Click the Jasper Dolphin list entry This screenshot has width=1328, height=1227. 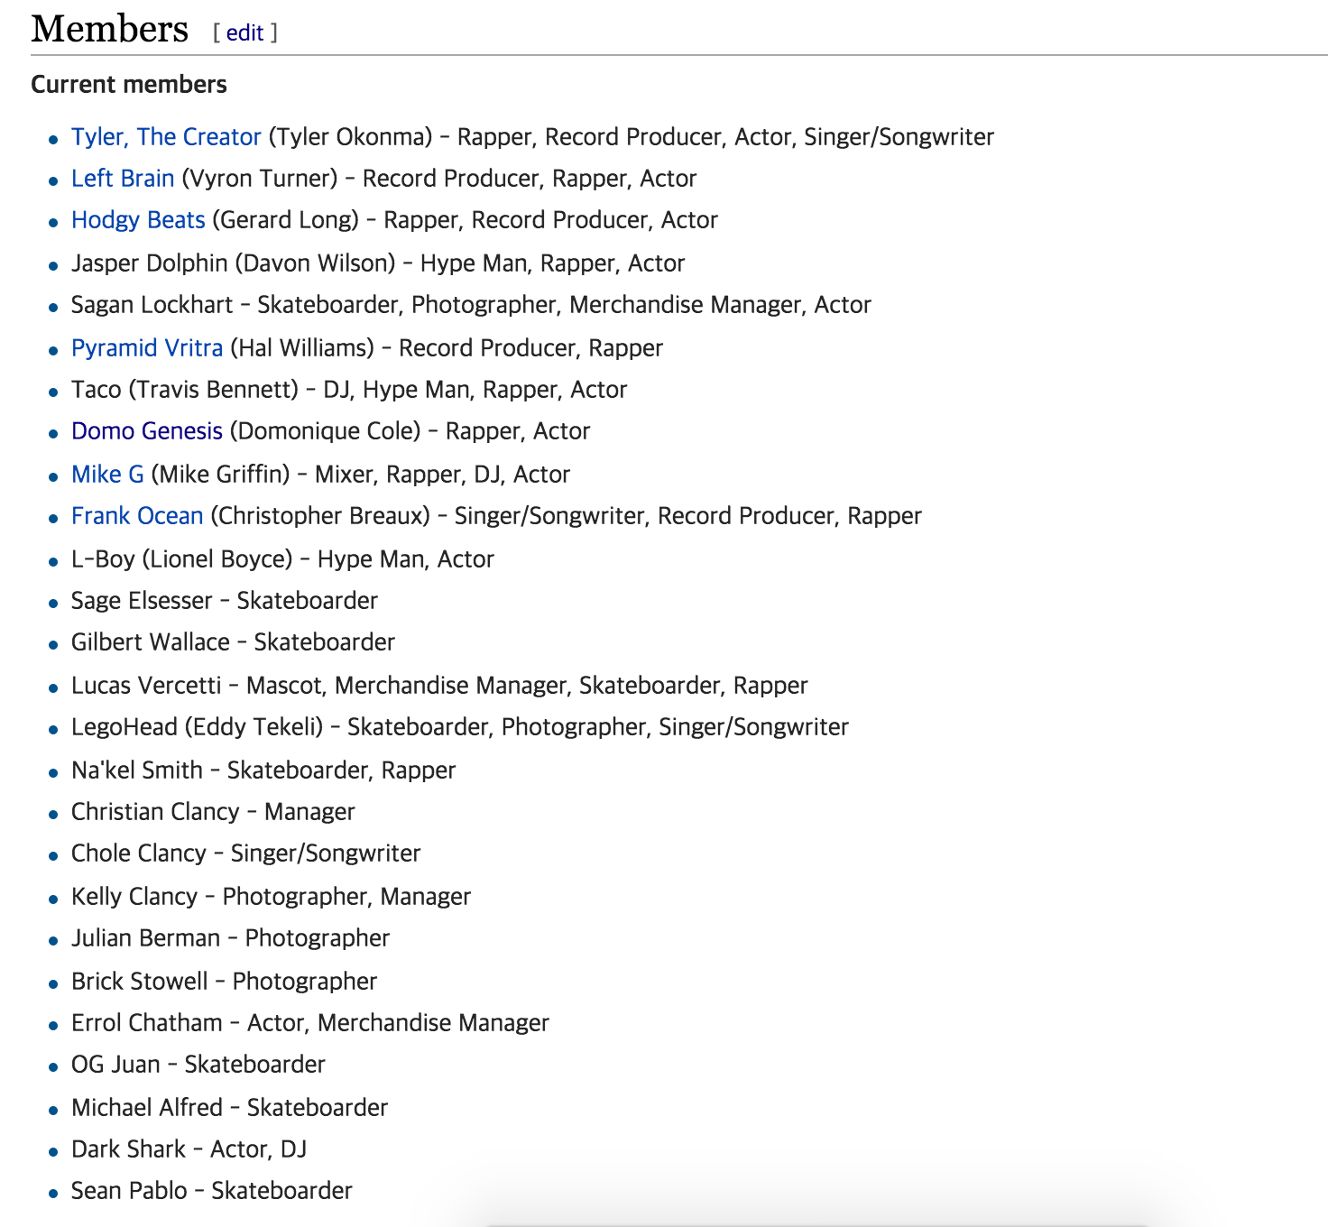[378, 263]
